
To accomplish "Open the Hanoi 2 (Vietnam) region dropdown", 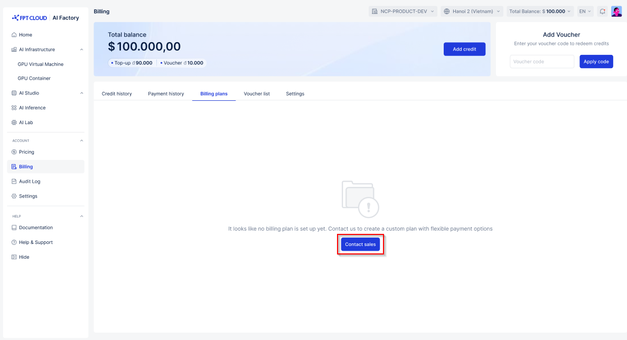I will point(472,11).
